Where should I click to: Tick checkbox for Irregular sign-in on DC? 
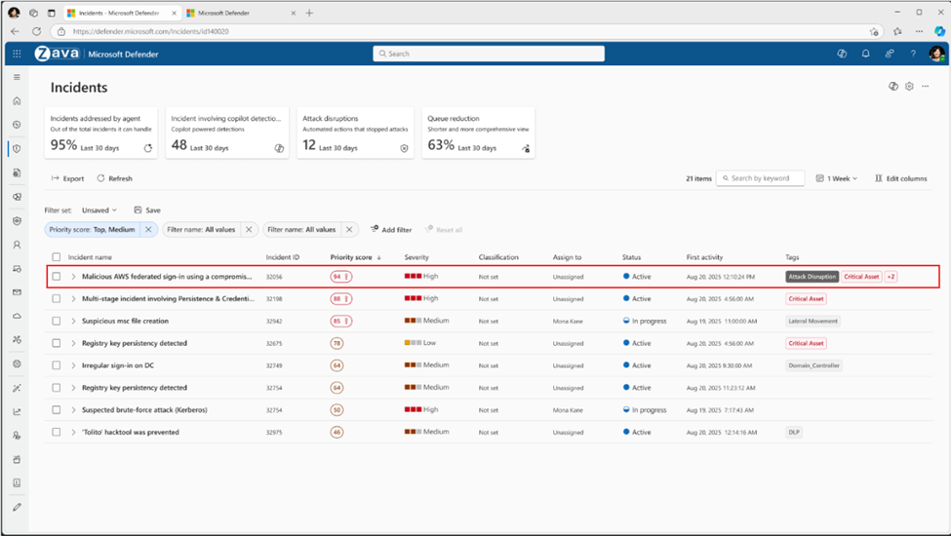tap(57, 365)
